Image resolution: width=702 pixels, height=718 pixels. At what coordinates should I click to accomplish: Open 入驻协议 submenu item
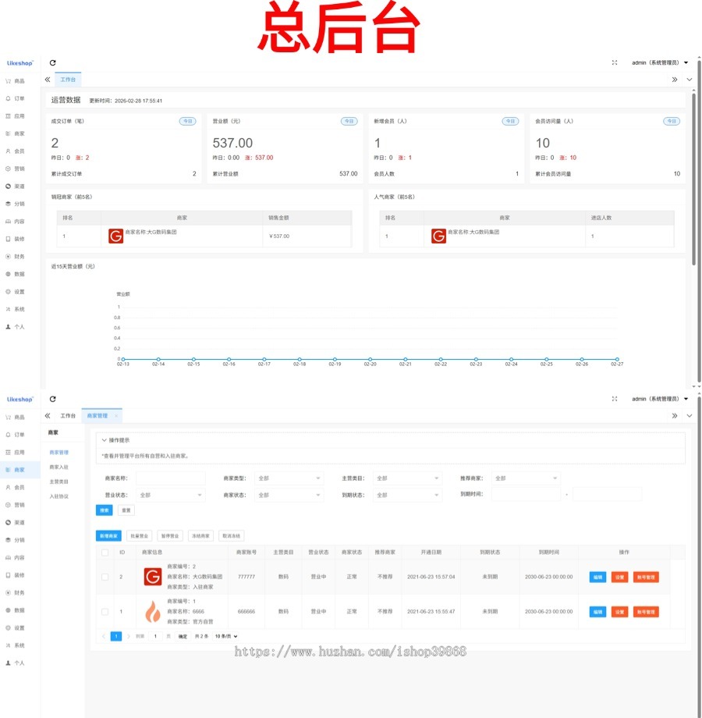[x=59, y=496]
